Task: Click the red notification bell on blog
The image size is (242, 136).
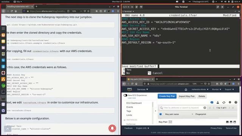Action: pos(112,128)
